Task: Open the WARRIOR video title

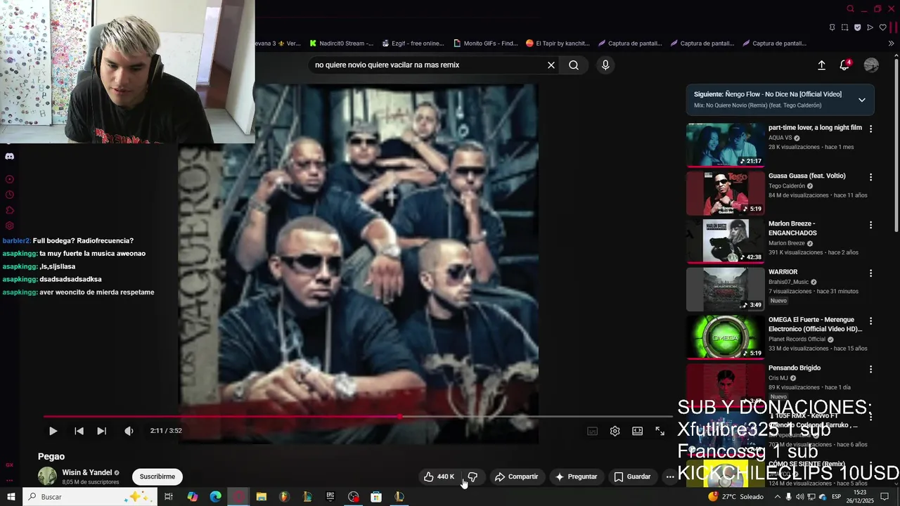Action: click(783, 272)
